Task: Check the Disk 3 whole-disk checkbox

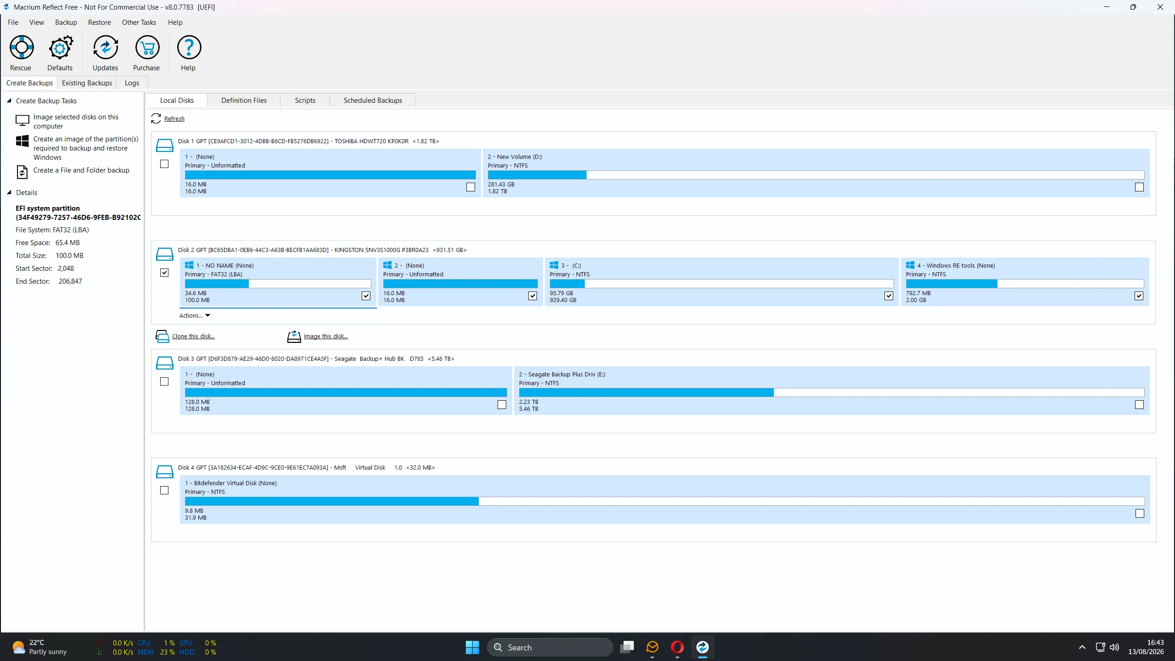Action: tap(164, 381)
